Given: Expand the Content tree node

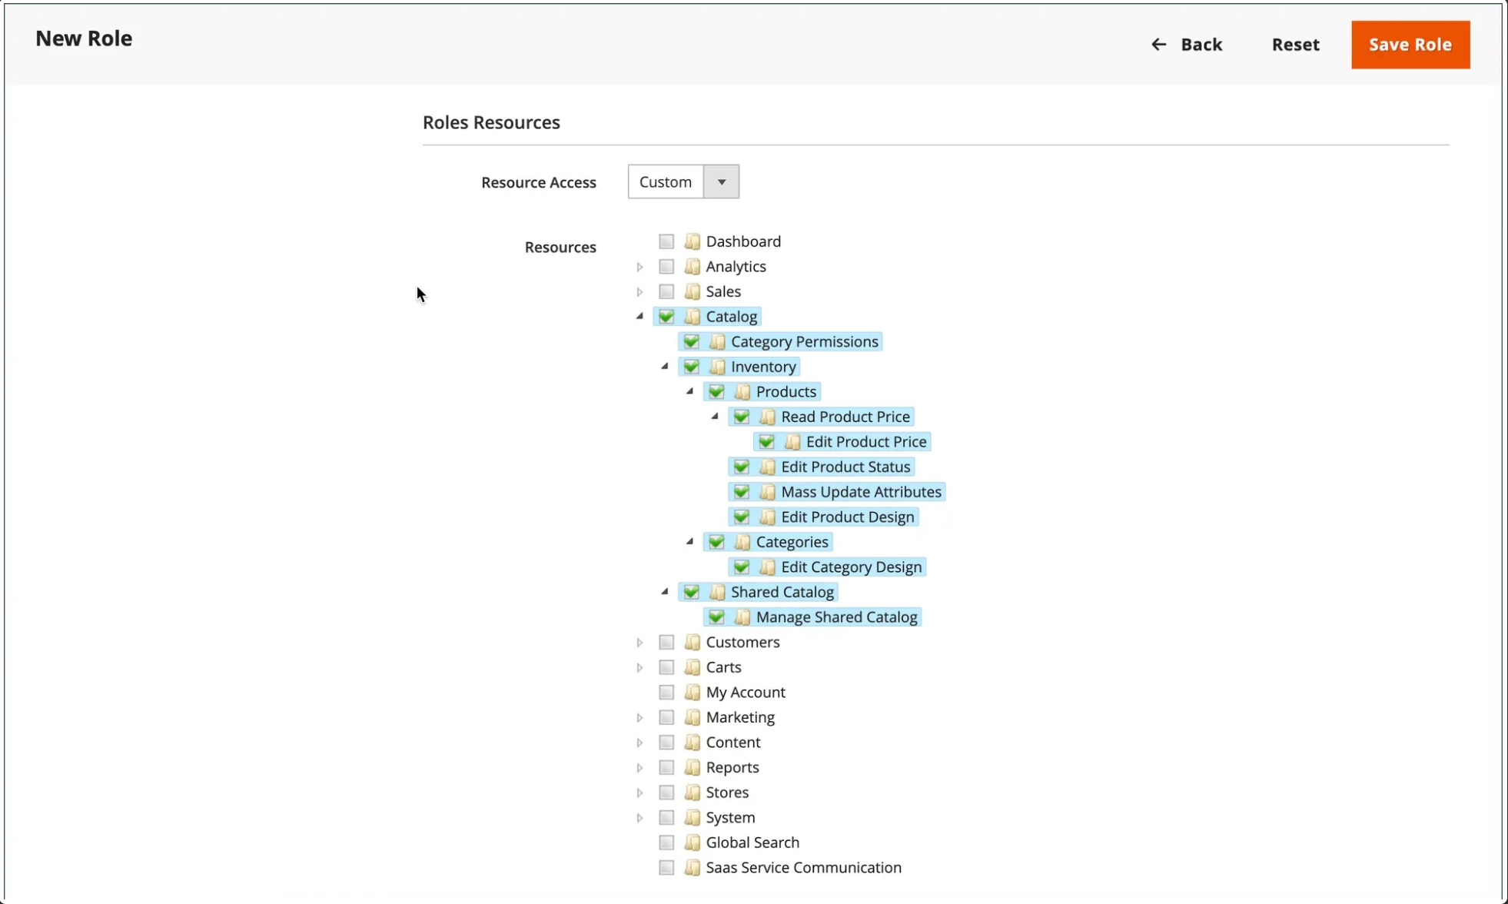Looking at the screenshot, I should pyautogui.click(x=639, y=743).
